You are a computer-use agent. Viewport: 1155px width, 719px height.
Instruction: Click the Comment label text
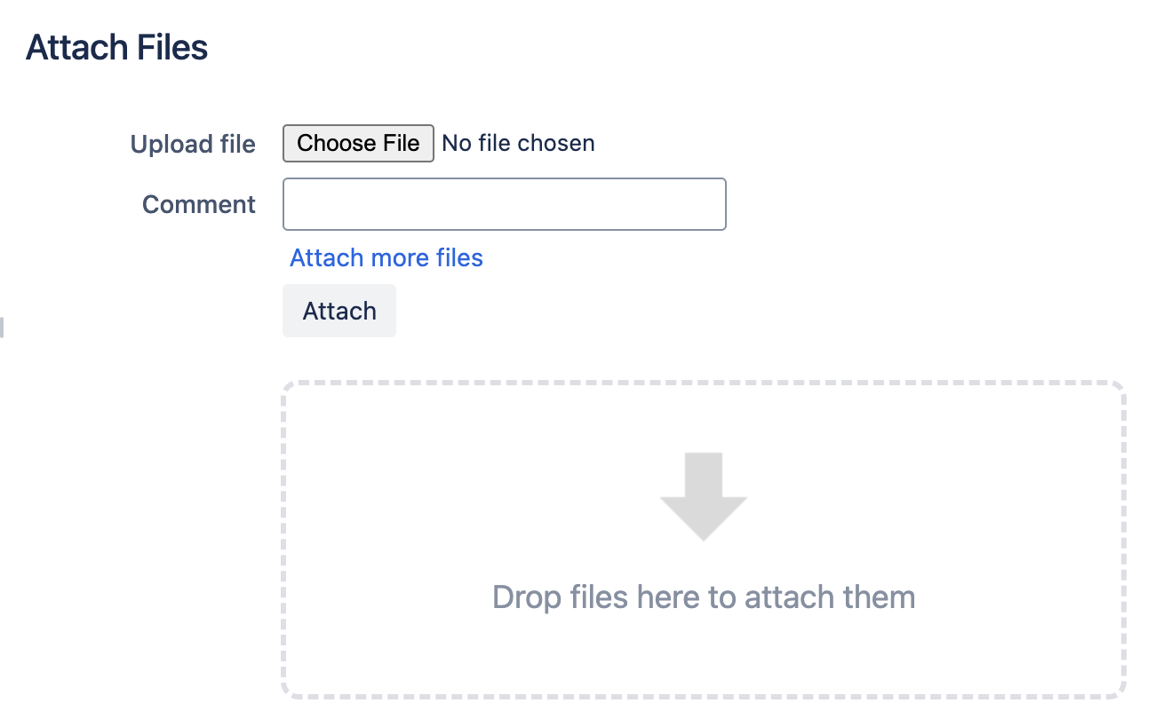pos(198,204)
